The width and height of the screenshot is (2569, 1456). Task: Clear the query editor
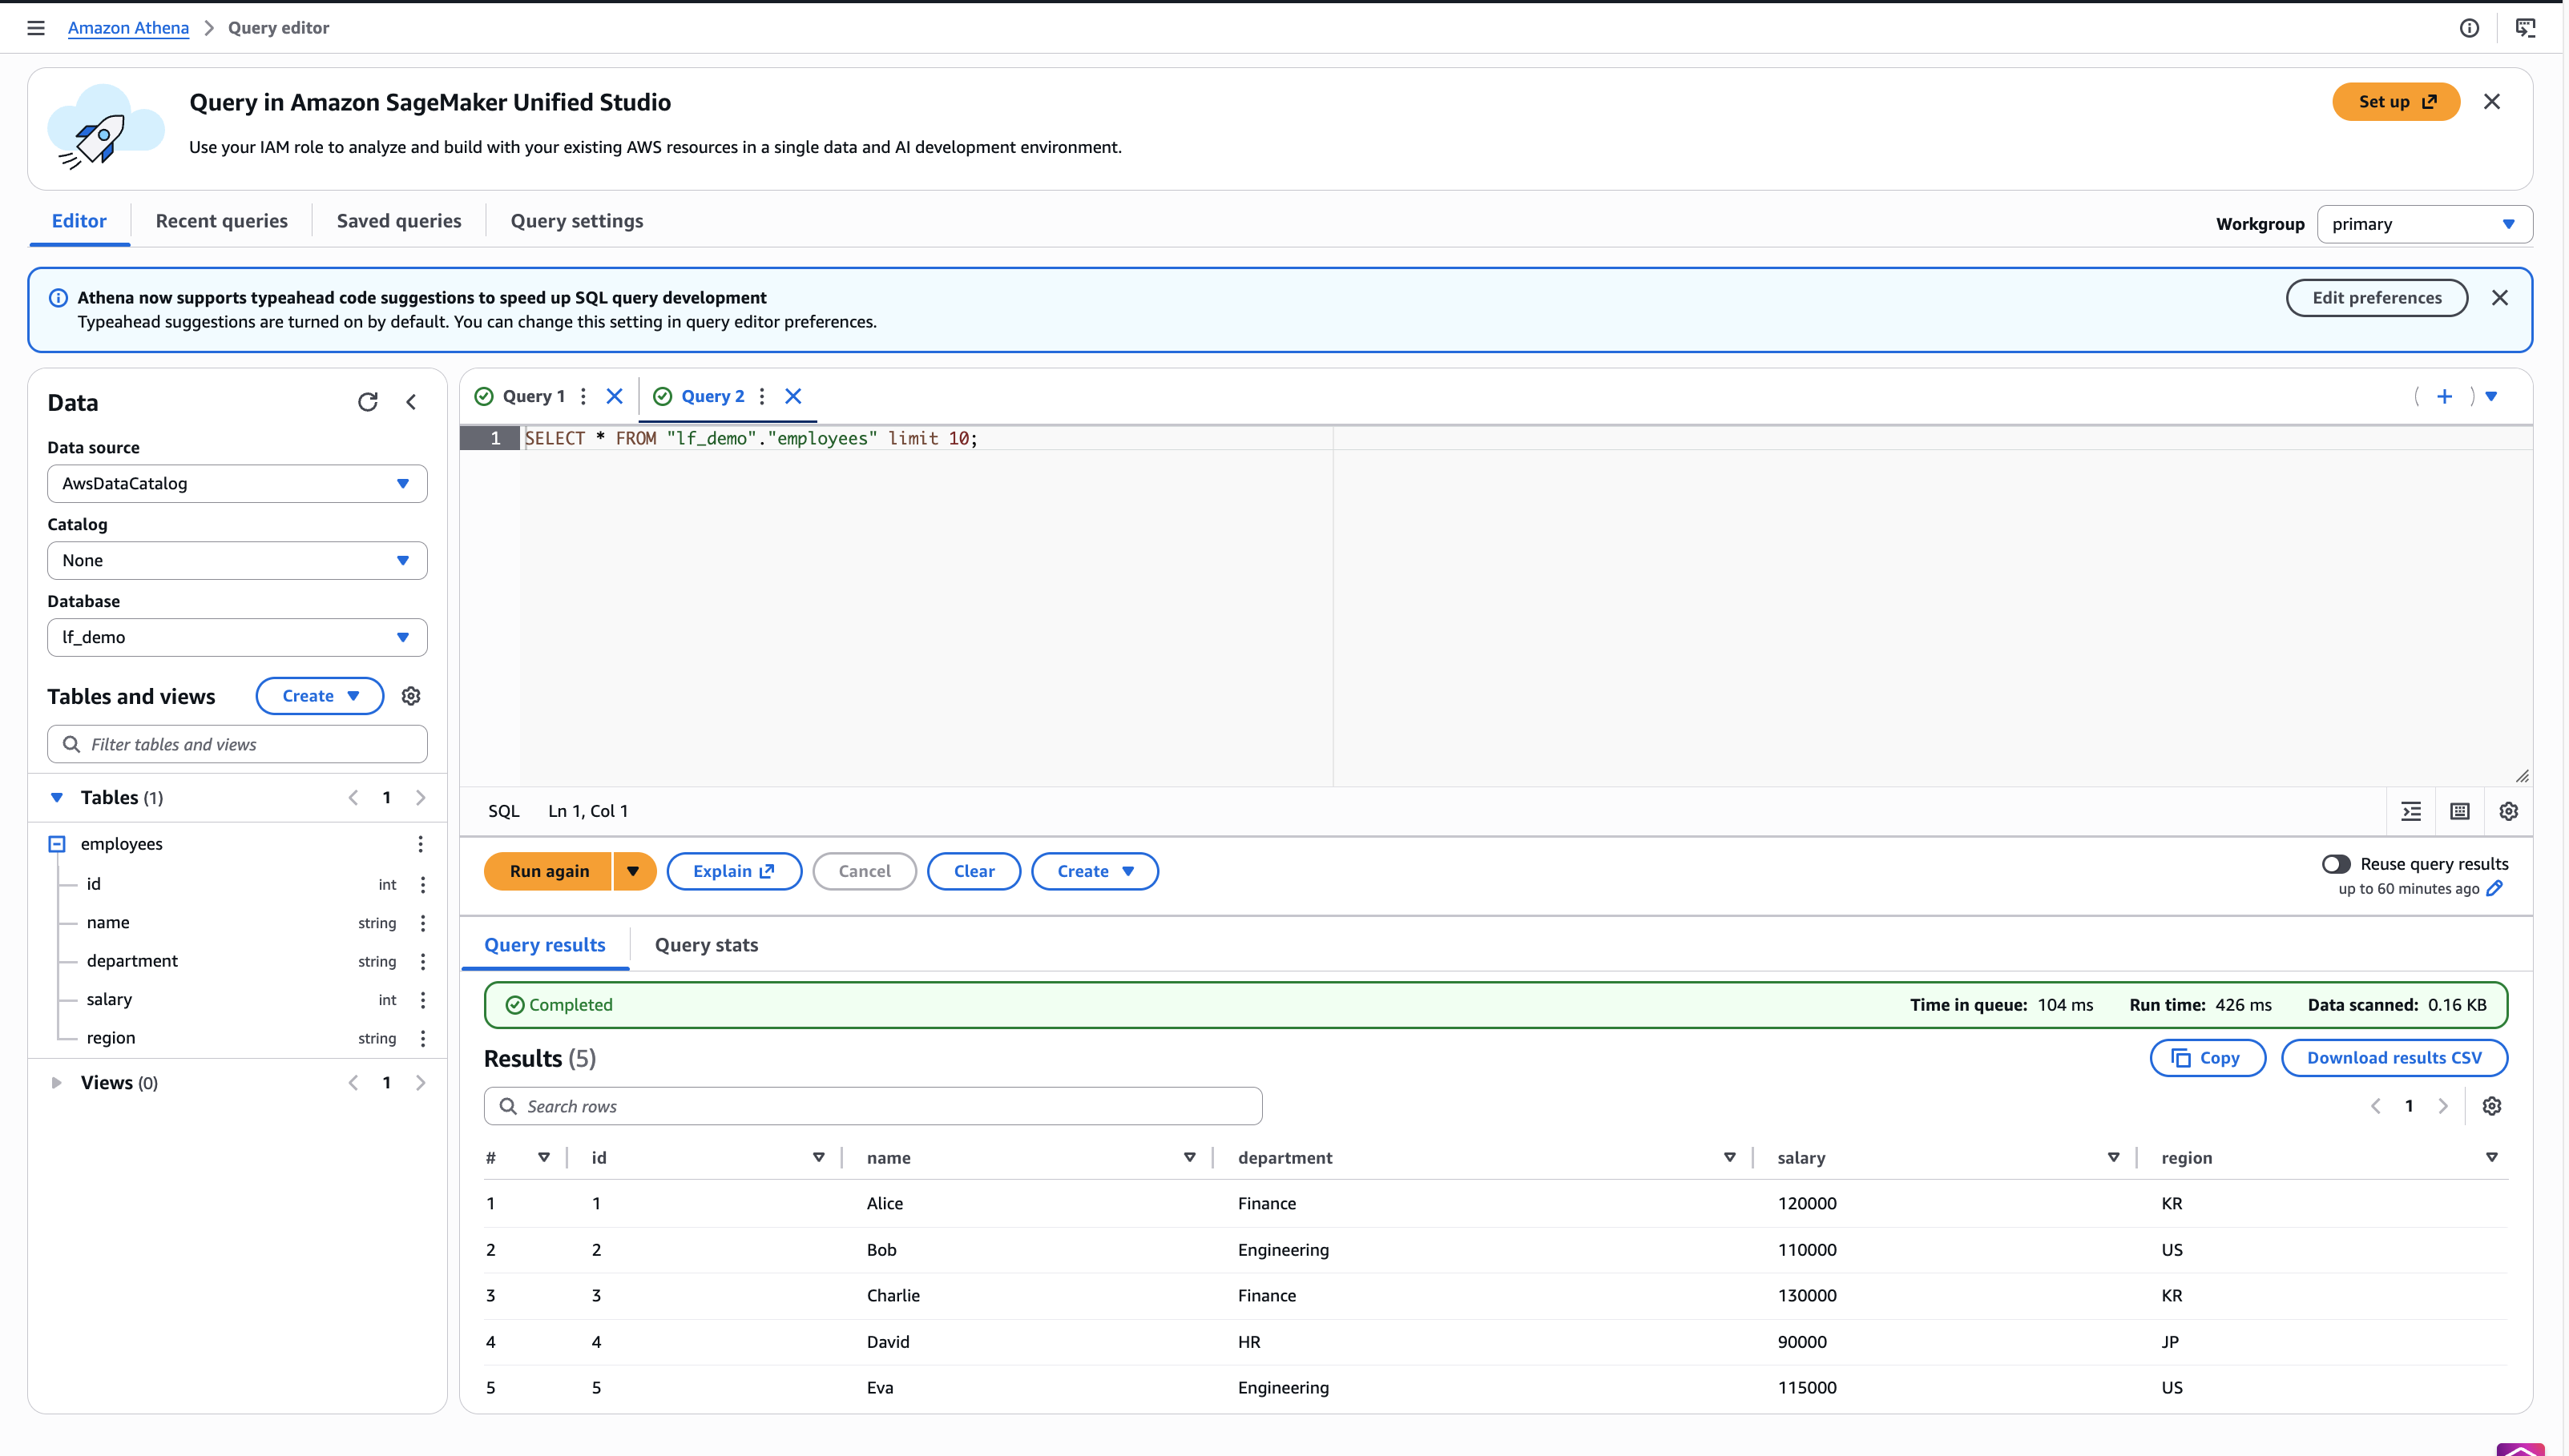tap(974, 871)
